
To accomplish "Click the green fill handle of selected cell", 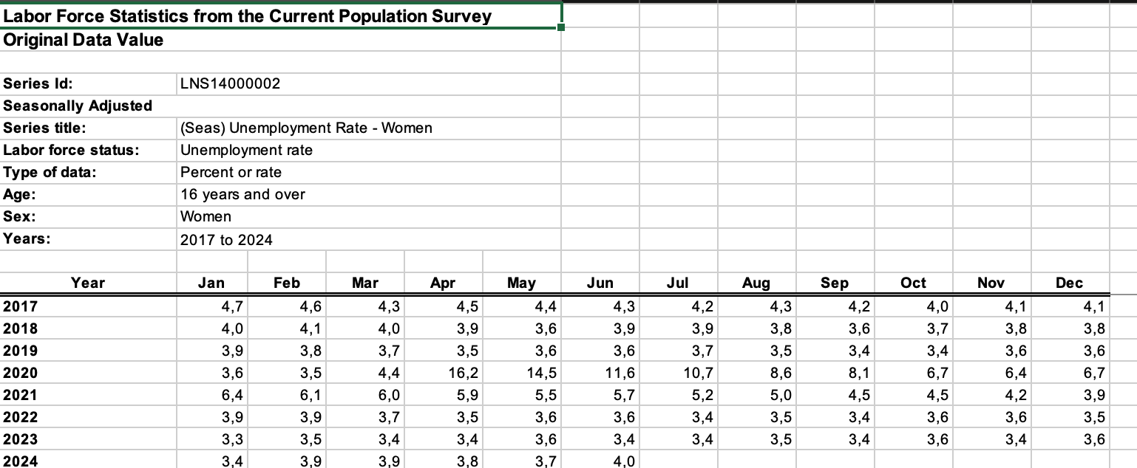I will coord(561,28).
